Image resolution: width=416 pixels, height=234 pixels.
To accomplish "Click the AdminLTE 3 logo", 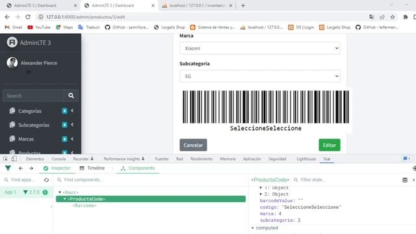I will [12, 42].
